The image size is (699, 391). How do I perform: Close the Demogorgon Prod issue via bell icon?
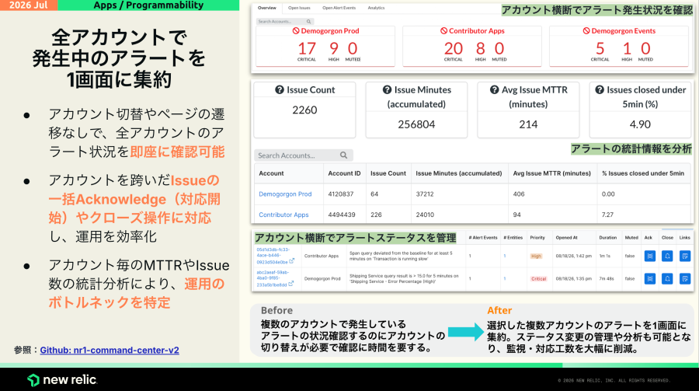pos(667,278)
